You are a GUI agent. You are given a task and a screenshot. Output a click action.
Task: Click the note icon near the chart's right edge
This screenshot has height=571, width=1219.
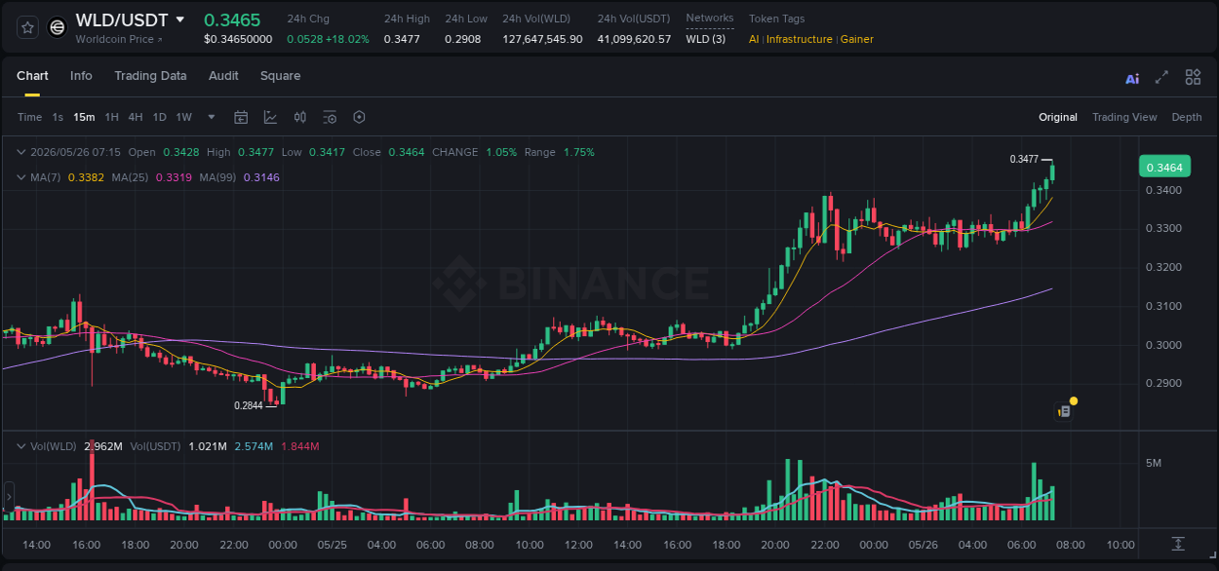coord(1064,411)
